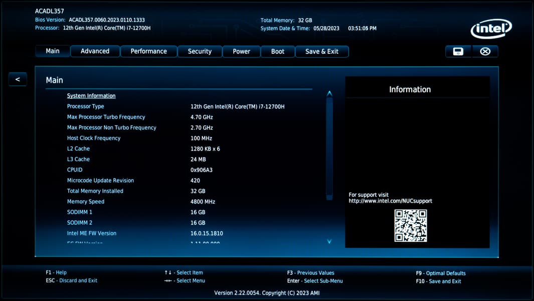Screen dimensions: 534x301
Task: Open the Boot tab
Action: pos(278,52)
